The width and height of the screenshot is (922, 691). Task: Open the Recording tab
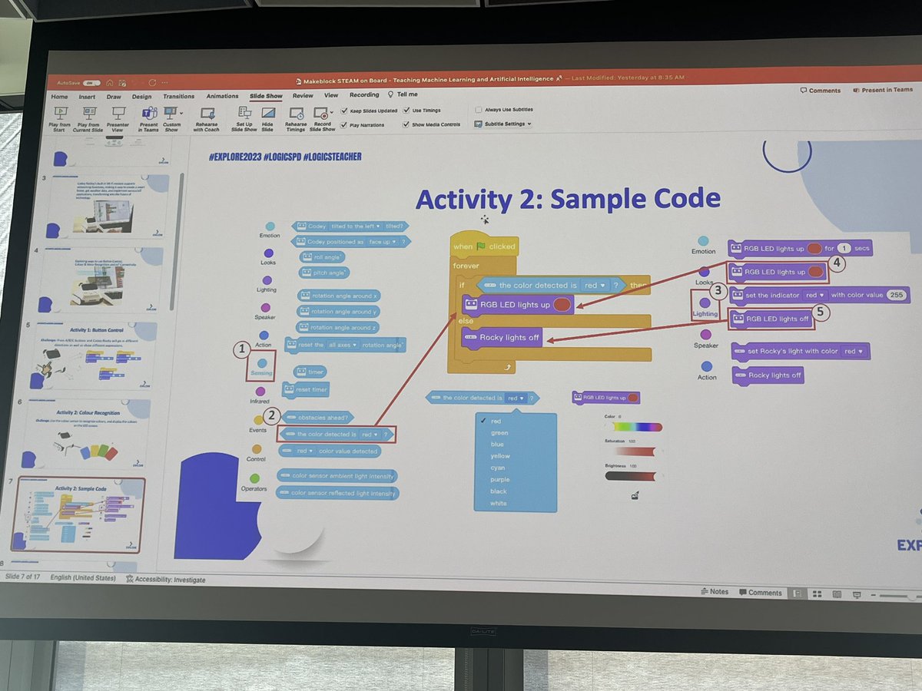(364, 94)
